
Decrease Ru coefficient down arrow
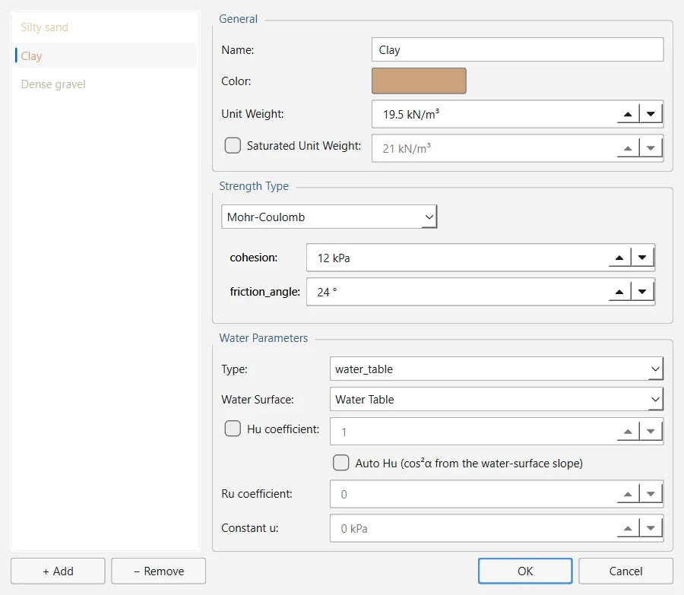point(651,494)
